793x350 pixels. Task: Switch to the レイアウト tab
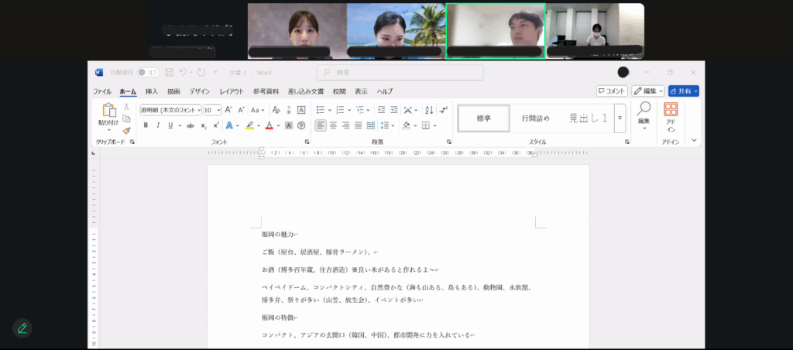tap(231, 91)
